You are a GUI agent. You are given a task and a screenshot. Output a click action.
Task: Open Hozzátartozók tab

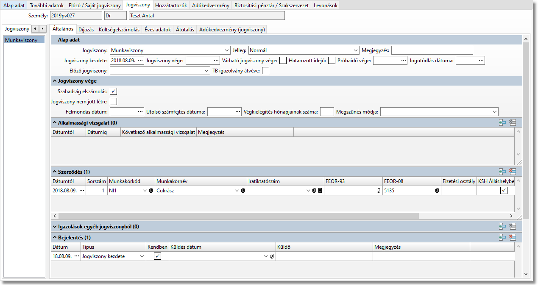click(171, 6)
